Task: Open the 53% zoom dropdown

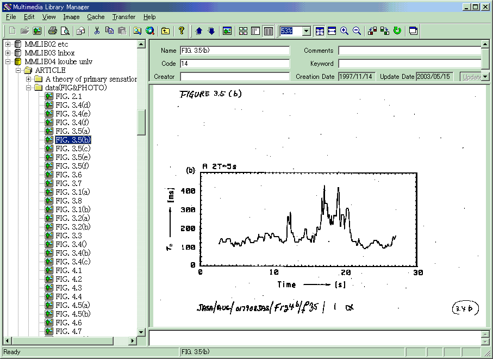Action: point(307,31)
